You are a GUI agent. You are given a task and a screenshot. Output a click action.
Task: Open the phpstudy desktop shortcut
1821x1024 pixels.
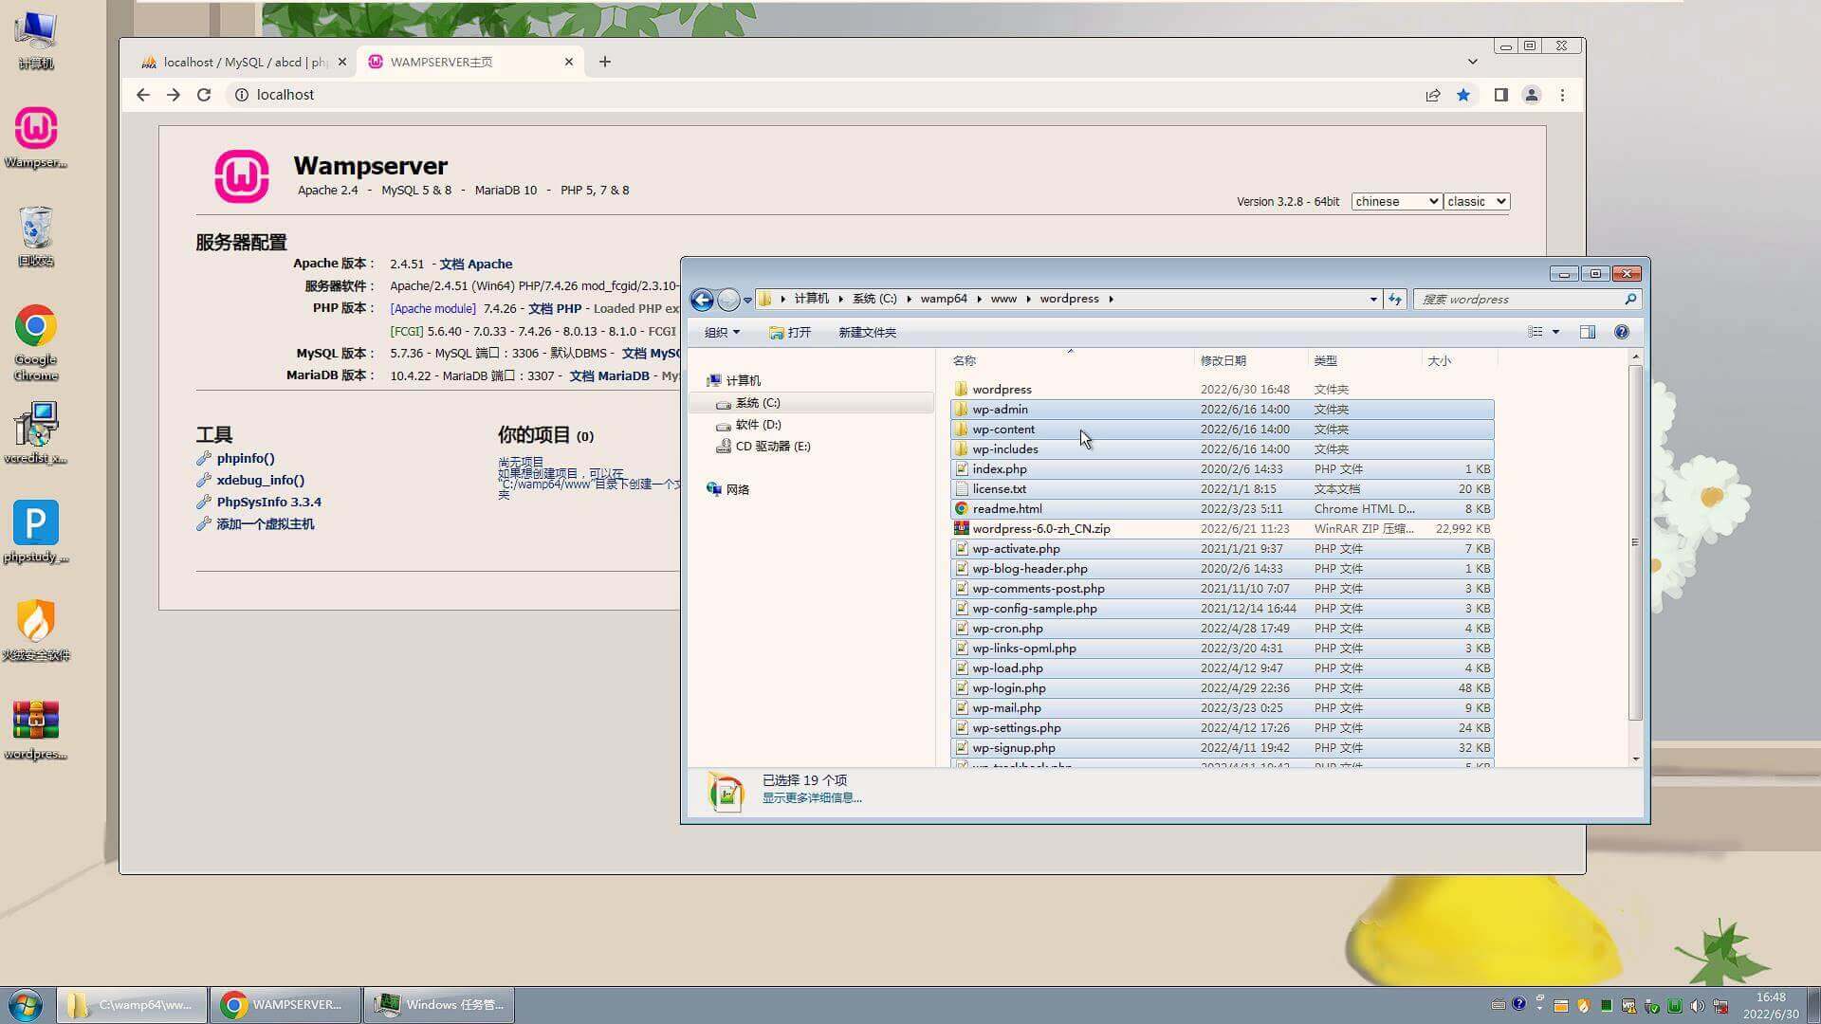pos(35,532)
